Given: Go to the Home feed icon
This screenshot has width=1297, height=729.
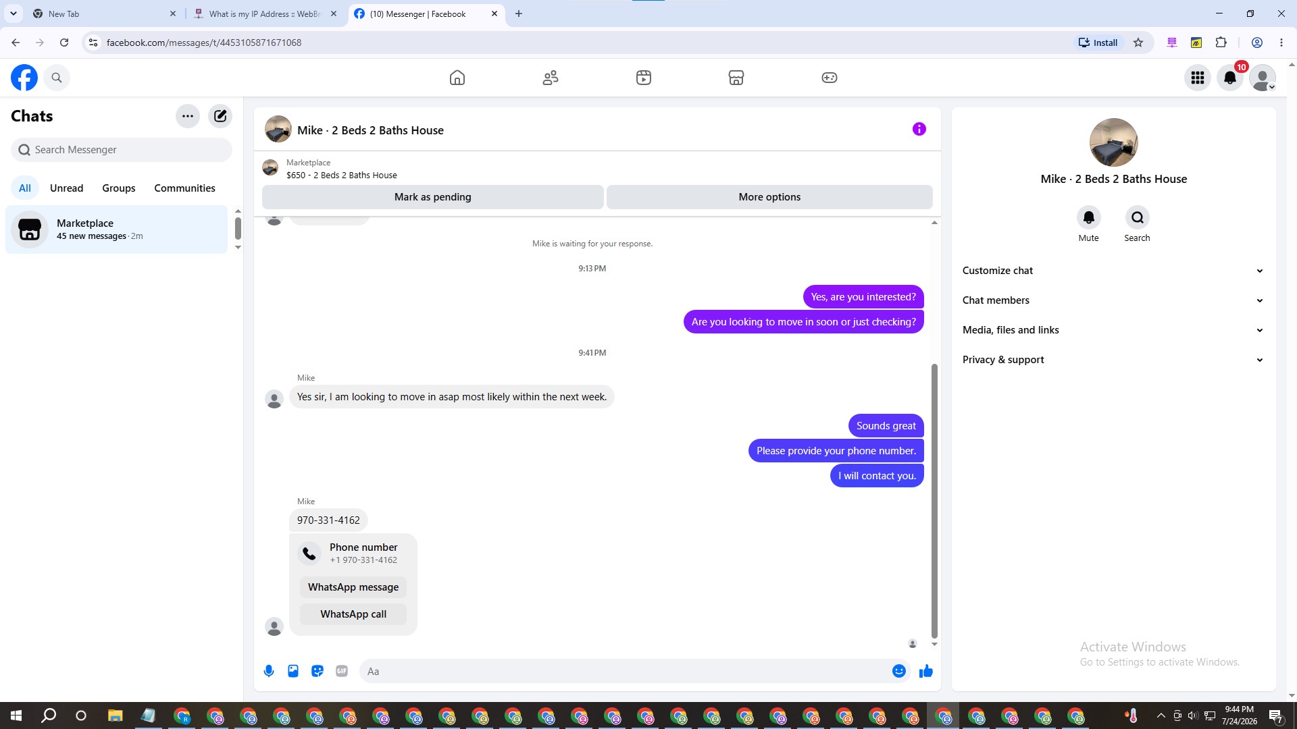Looking at the screenshot, I should pos(457,78).
